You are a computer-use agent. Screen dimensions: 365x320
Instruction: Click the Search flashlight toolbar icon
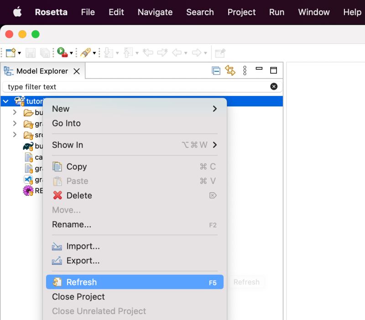86,52
